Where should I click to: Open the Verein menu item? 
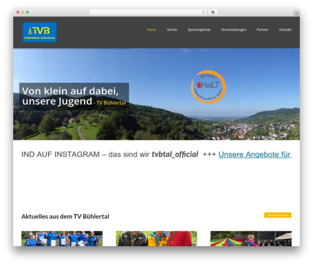[x=172, y=29]
